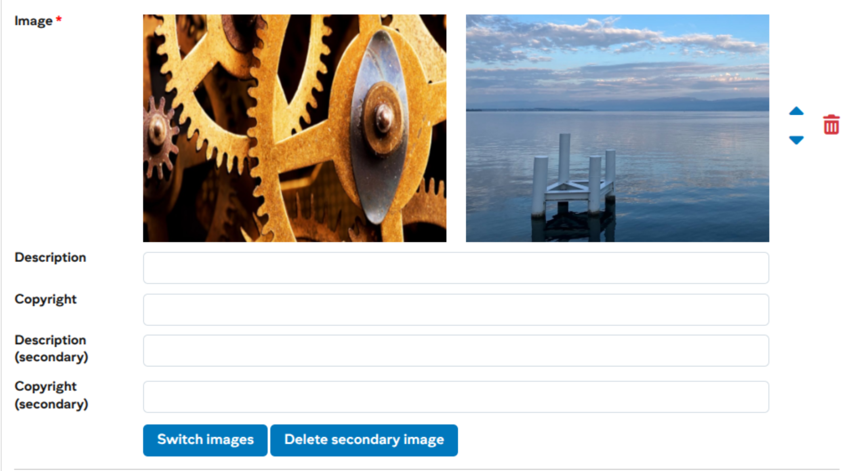The image size is (850, 471).
Task: Select the lake secondary image
Action: [617, 128]
